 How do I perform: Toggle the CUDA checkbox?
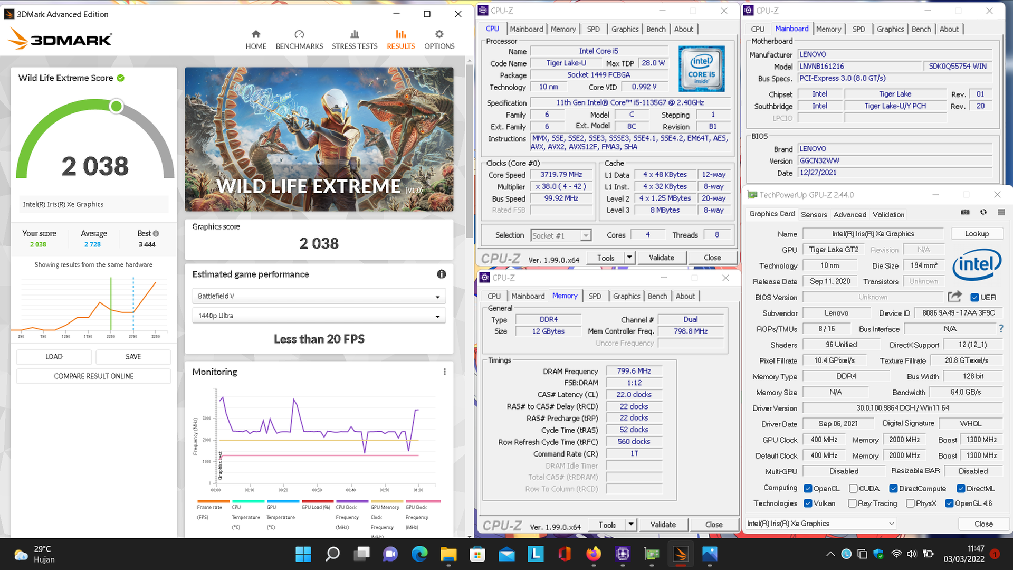853,488
